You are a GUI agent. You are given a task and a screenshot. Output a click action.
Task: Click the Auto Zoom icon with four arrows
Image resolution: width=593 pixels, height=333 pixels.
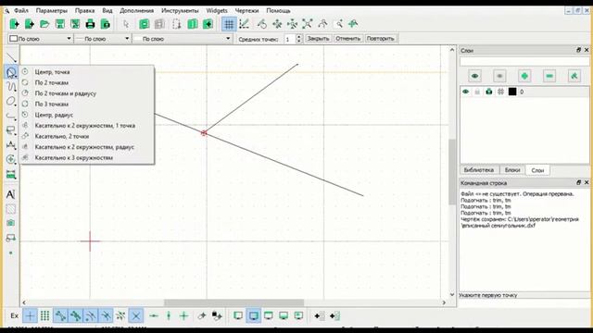point(308,24)
